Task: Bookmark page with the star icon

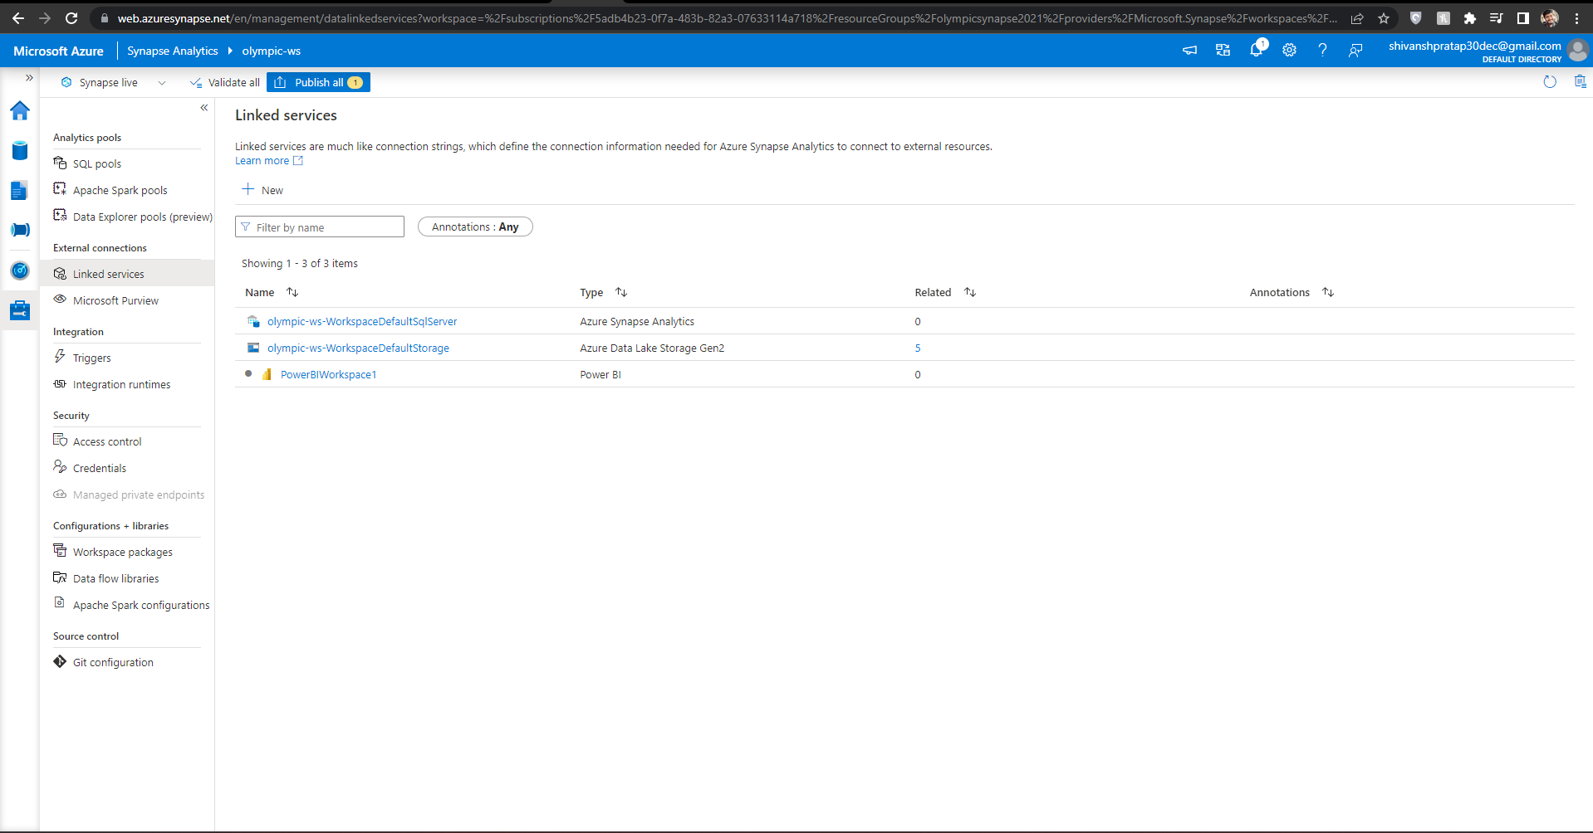Action: (x=1384, y=17)
